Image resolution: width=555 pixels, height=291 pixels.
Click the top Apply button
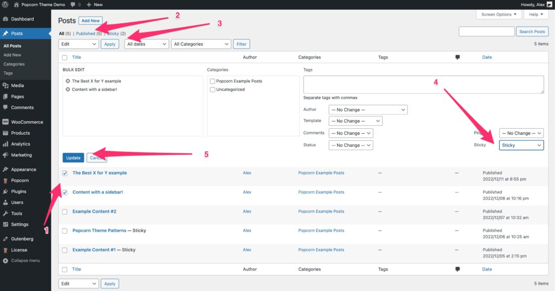point(109,44)
